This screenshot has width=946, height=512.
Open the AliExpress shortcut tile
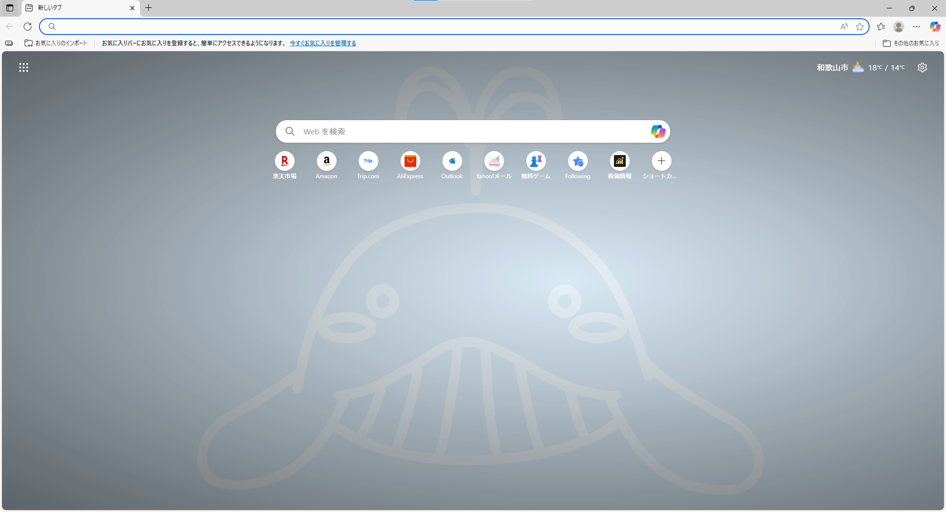(410, 161)
